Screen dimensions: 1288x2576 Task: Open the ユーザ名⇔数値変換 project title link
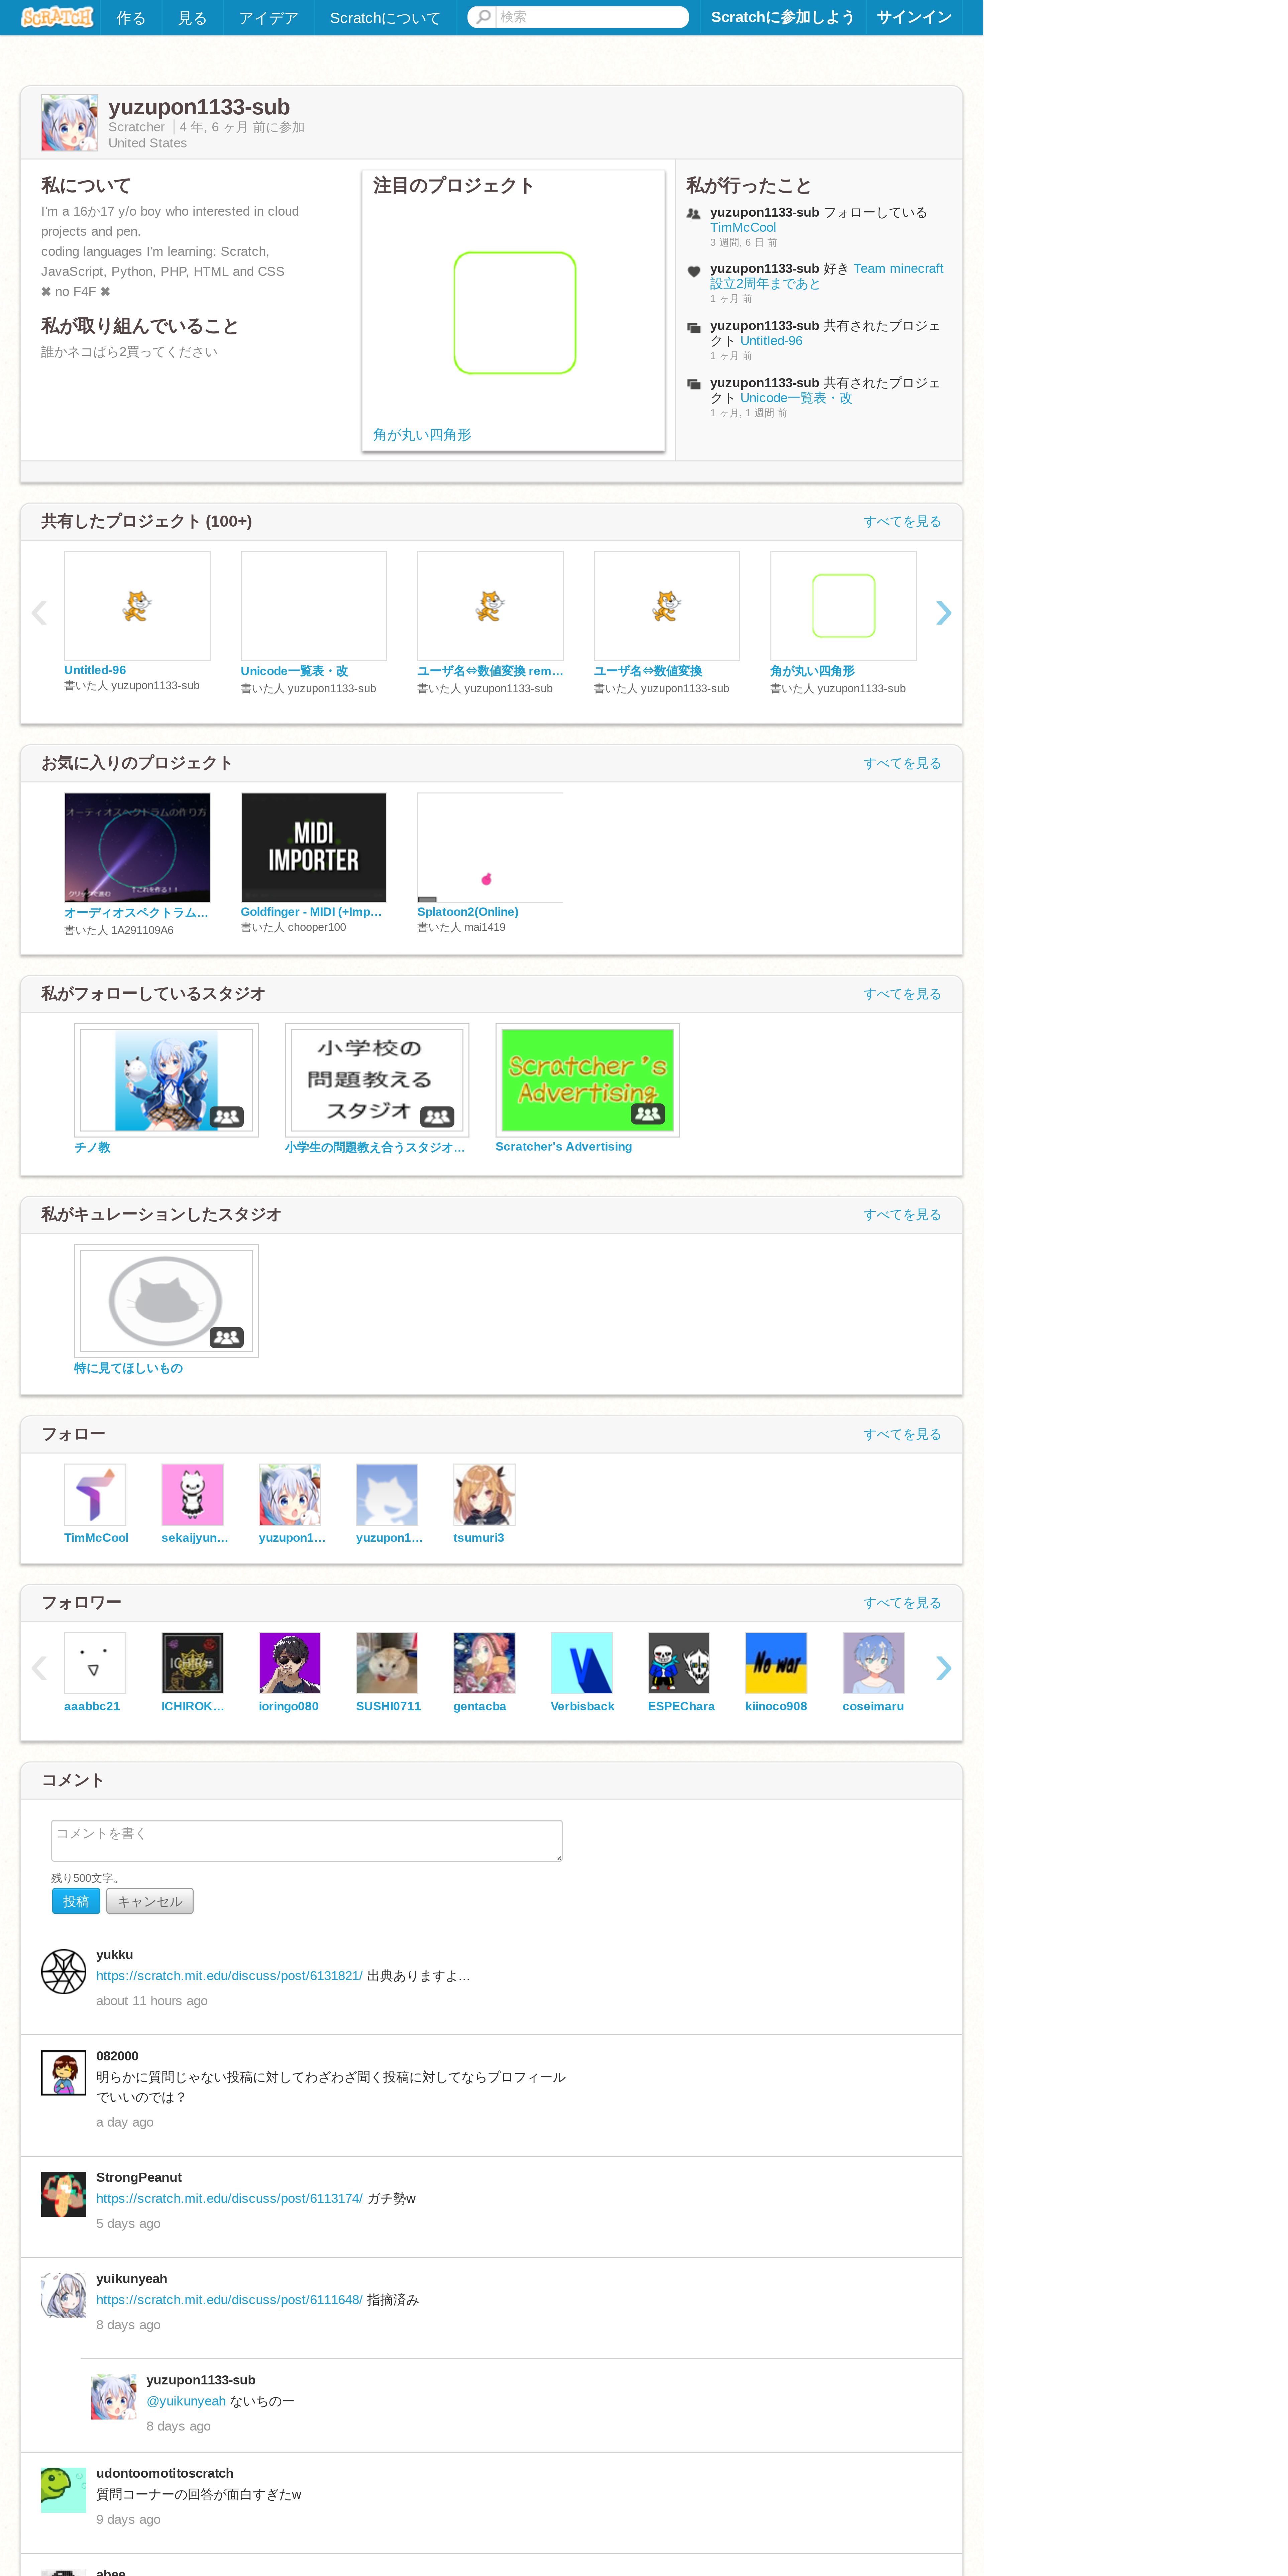[648, 671]
